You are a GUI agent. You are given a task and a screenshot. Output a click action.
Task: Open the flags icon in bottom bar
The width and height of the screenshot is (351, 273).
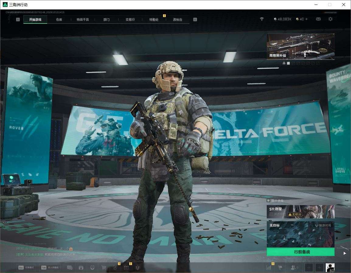[280, 268]
